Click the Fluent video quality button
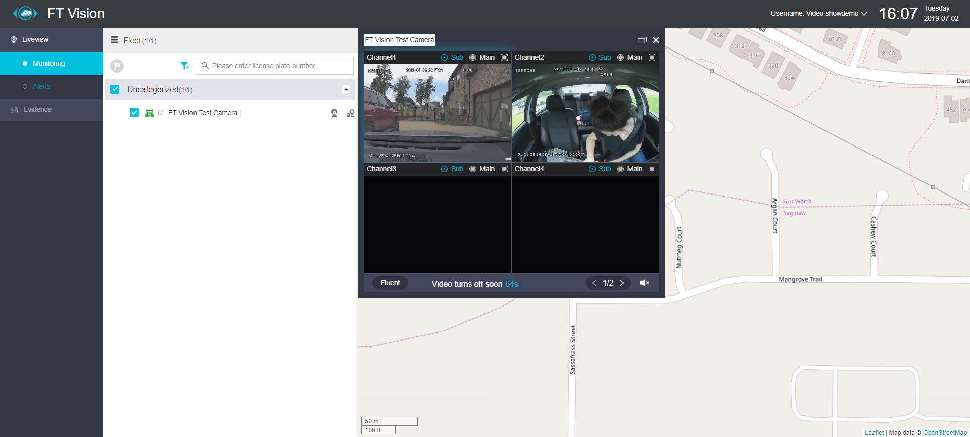 click(x=390, y=283)
